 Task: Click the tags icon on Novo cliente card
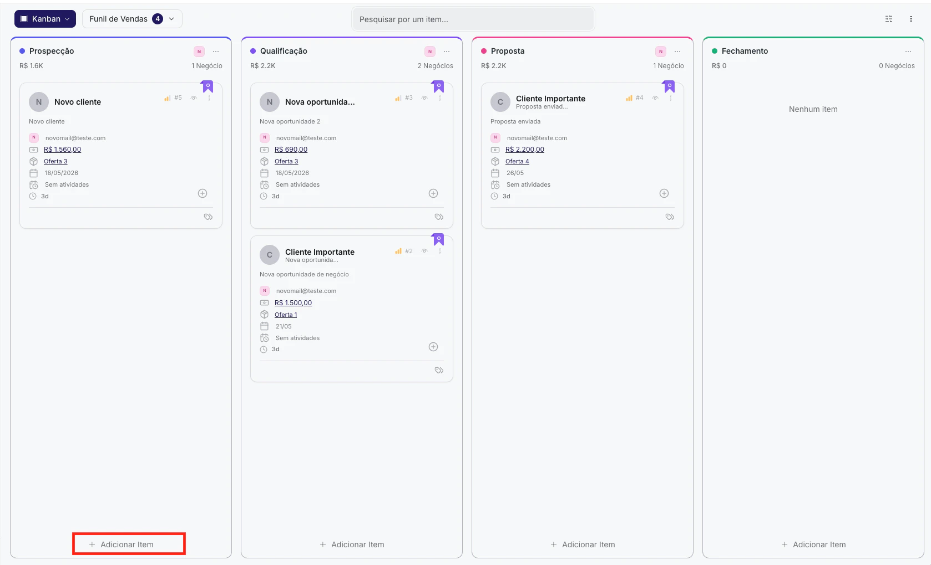click(x=208, y=217)
